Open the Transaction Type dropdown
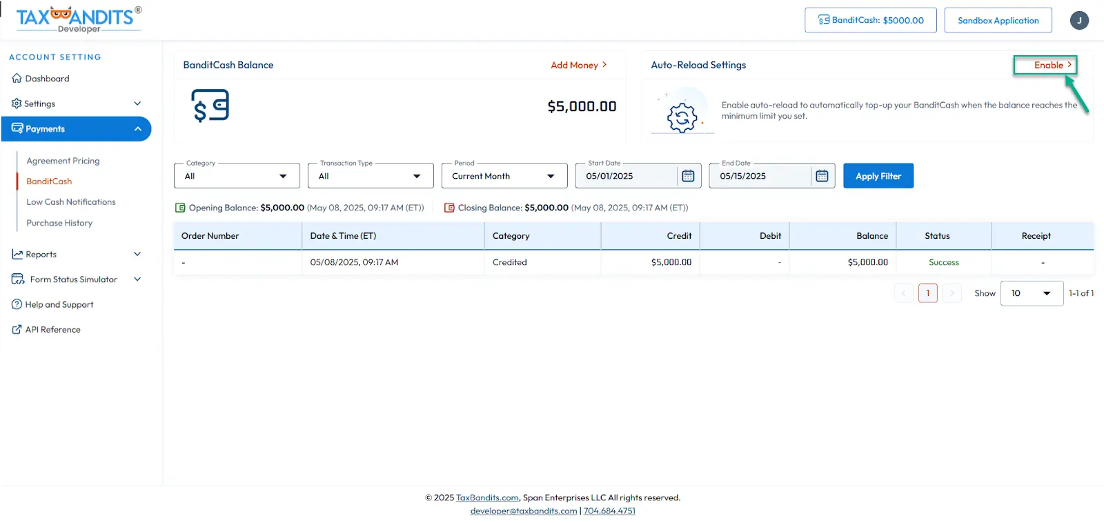1104x523 pixels. point(371,176)
